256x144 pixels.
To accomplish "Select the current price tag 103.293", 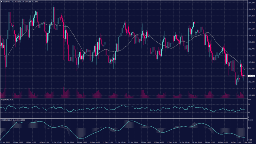I will tap(251, 76).
